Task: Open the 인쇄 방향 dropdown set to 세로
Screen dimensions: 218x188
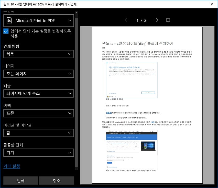Action: 39,54
